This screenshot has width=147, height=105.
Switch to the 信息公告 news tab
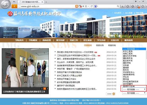click(100, 45)
